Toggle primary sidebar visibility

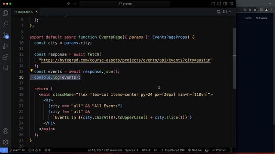[213, 4]
